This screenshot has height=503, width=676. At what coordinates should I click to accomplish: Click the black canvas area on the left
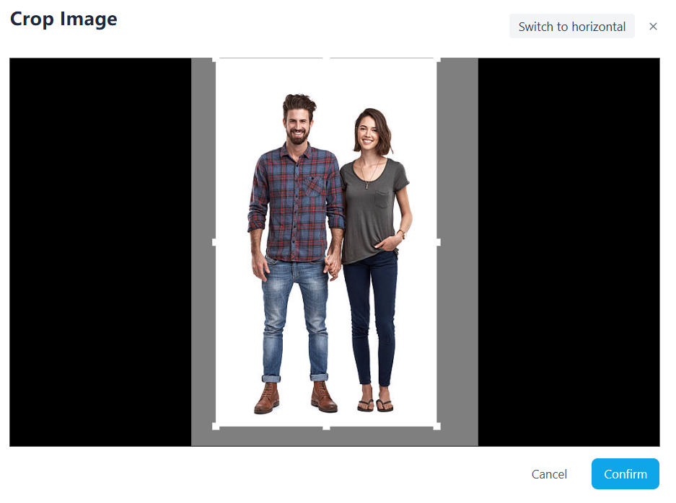(100, 252)
